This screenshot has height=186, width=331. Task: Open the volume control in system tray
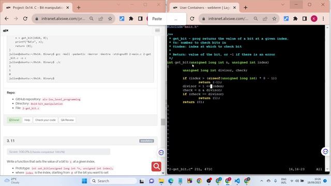pos(297,181)
